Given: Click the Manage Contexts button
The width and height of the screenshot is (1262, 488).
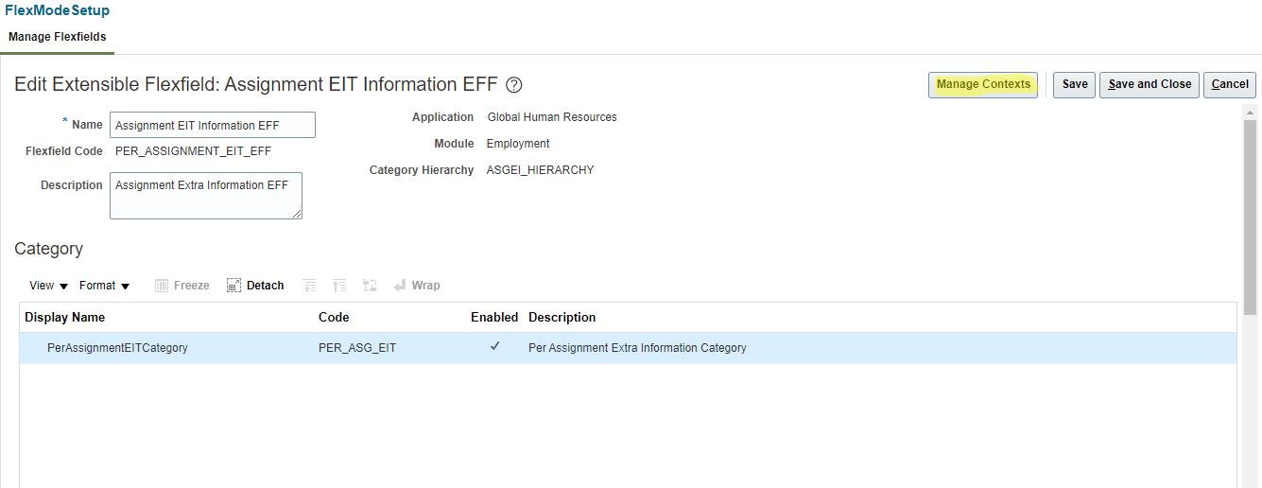Looking at the screenshot, I should (983, 84).
